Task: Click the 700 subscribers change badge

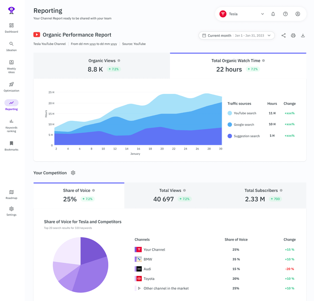Action: point(275,199)
